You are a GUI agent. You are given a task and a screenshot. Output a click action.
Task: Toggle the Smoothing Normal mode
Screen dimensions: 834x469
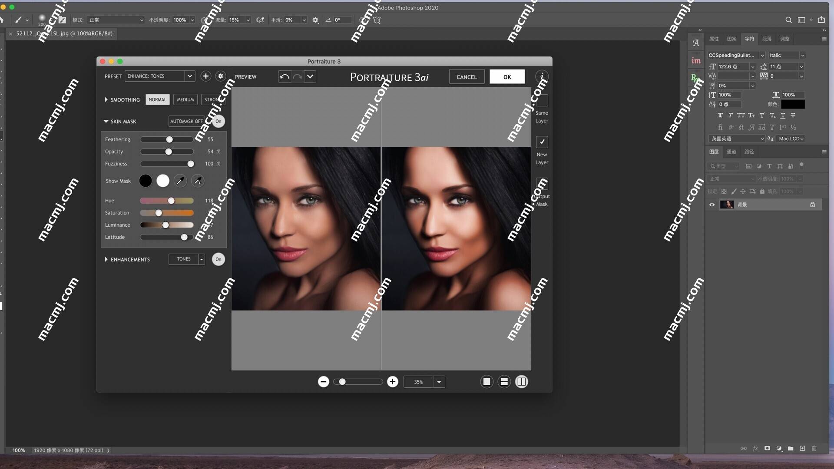(157, 99)
